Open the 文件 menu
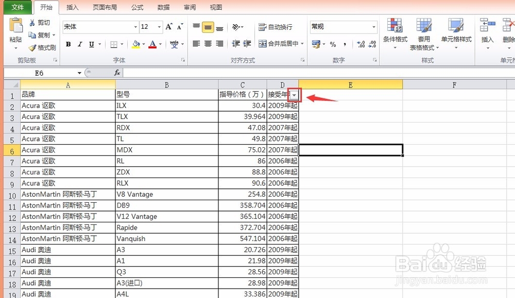 tap(18, 7)
